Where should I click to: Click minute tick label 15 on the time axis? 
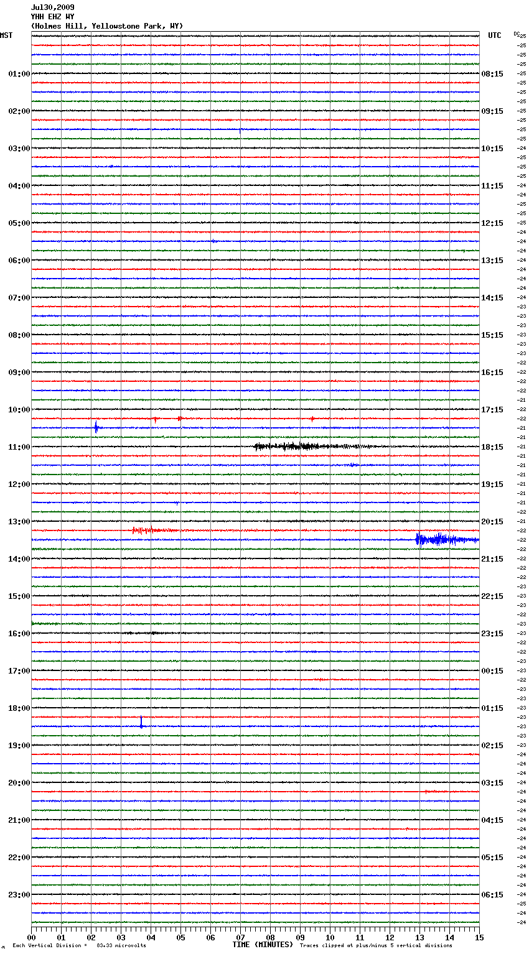479,938
